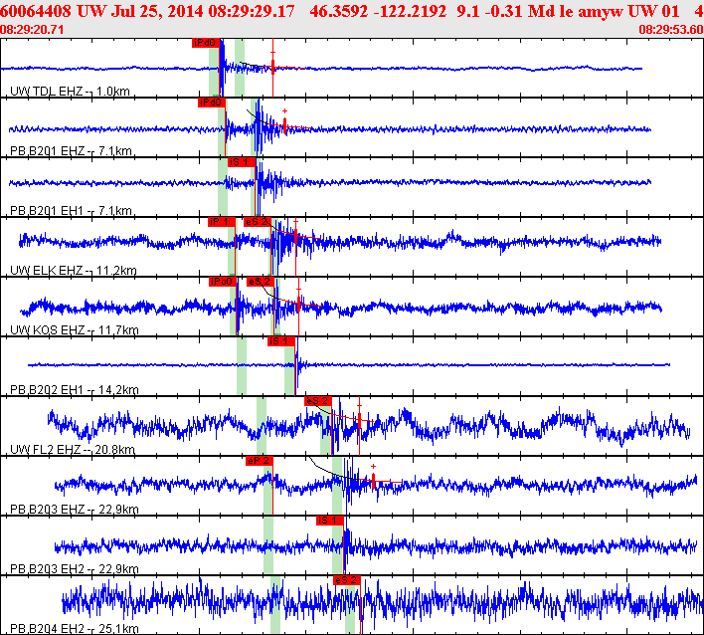Click the end time 08:29:53.60 label
Image resolution: width=704 pixels, height=635 pixels.
click(671, 30)
